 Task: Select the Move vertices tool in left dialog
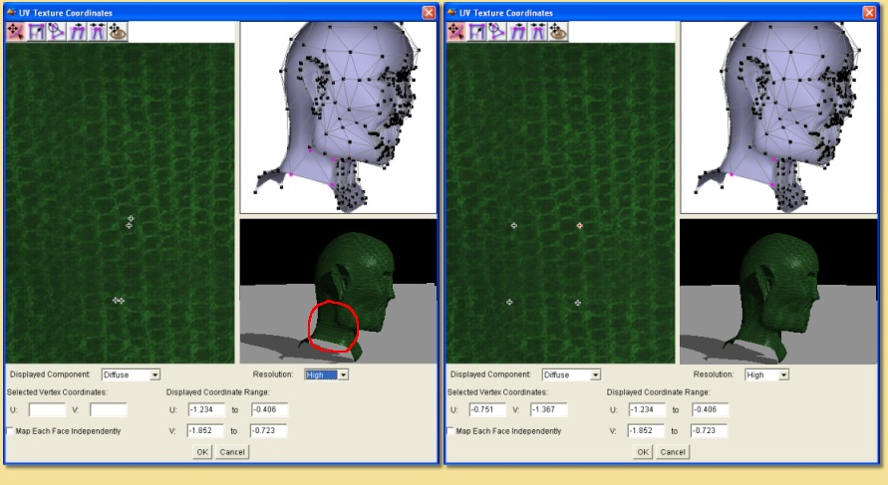coord(16,32)
